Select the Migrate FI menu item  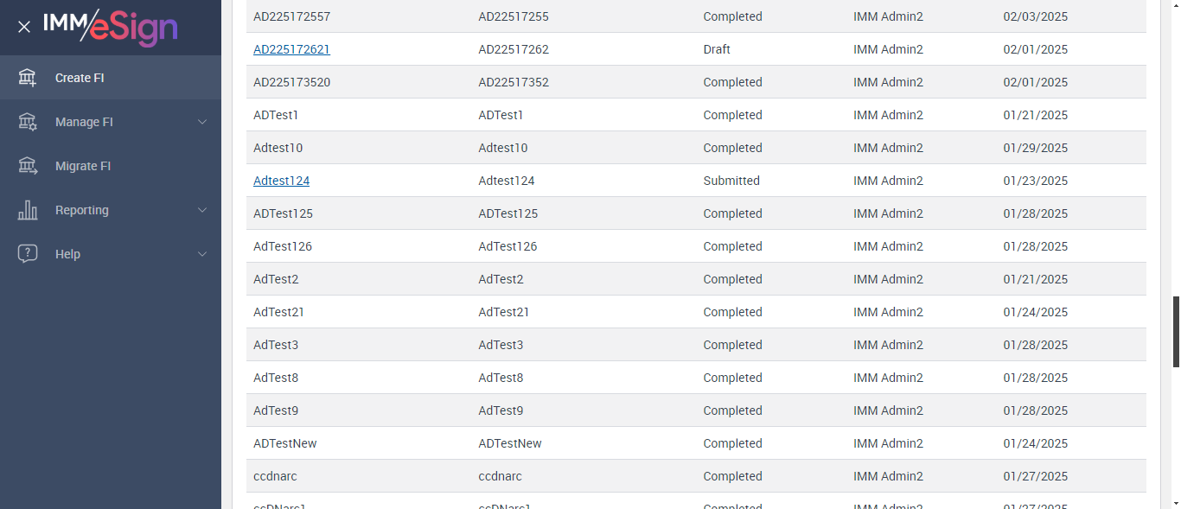tap(83, 166)
